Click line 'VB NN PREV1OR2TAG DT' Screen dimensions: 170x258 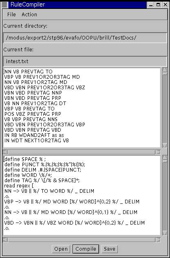[x=35, y=104]
